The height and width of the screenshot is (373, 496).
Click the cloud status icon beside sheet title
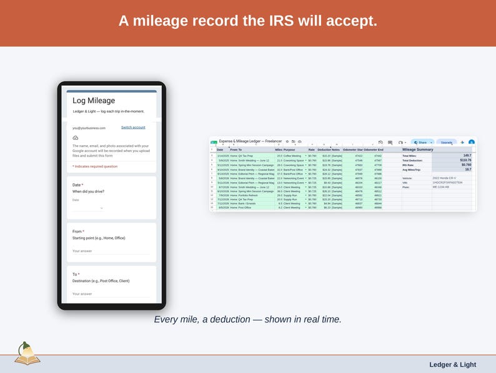click(300, 141)
